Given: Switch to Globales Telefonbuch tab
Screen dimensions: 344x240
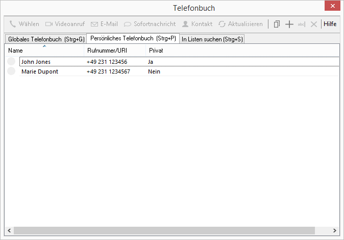Looking at the screenshot, I should [x=46, y=39].
